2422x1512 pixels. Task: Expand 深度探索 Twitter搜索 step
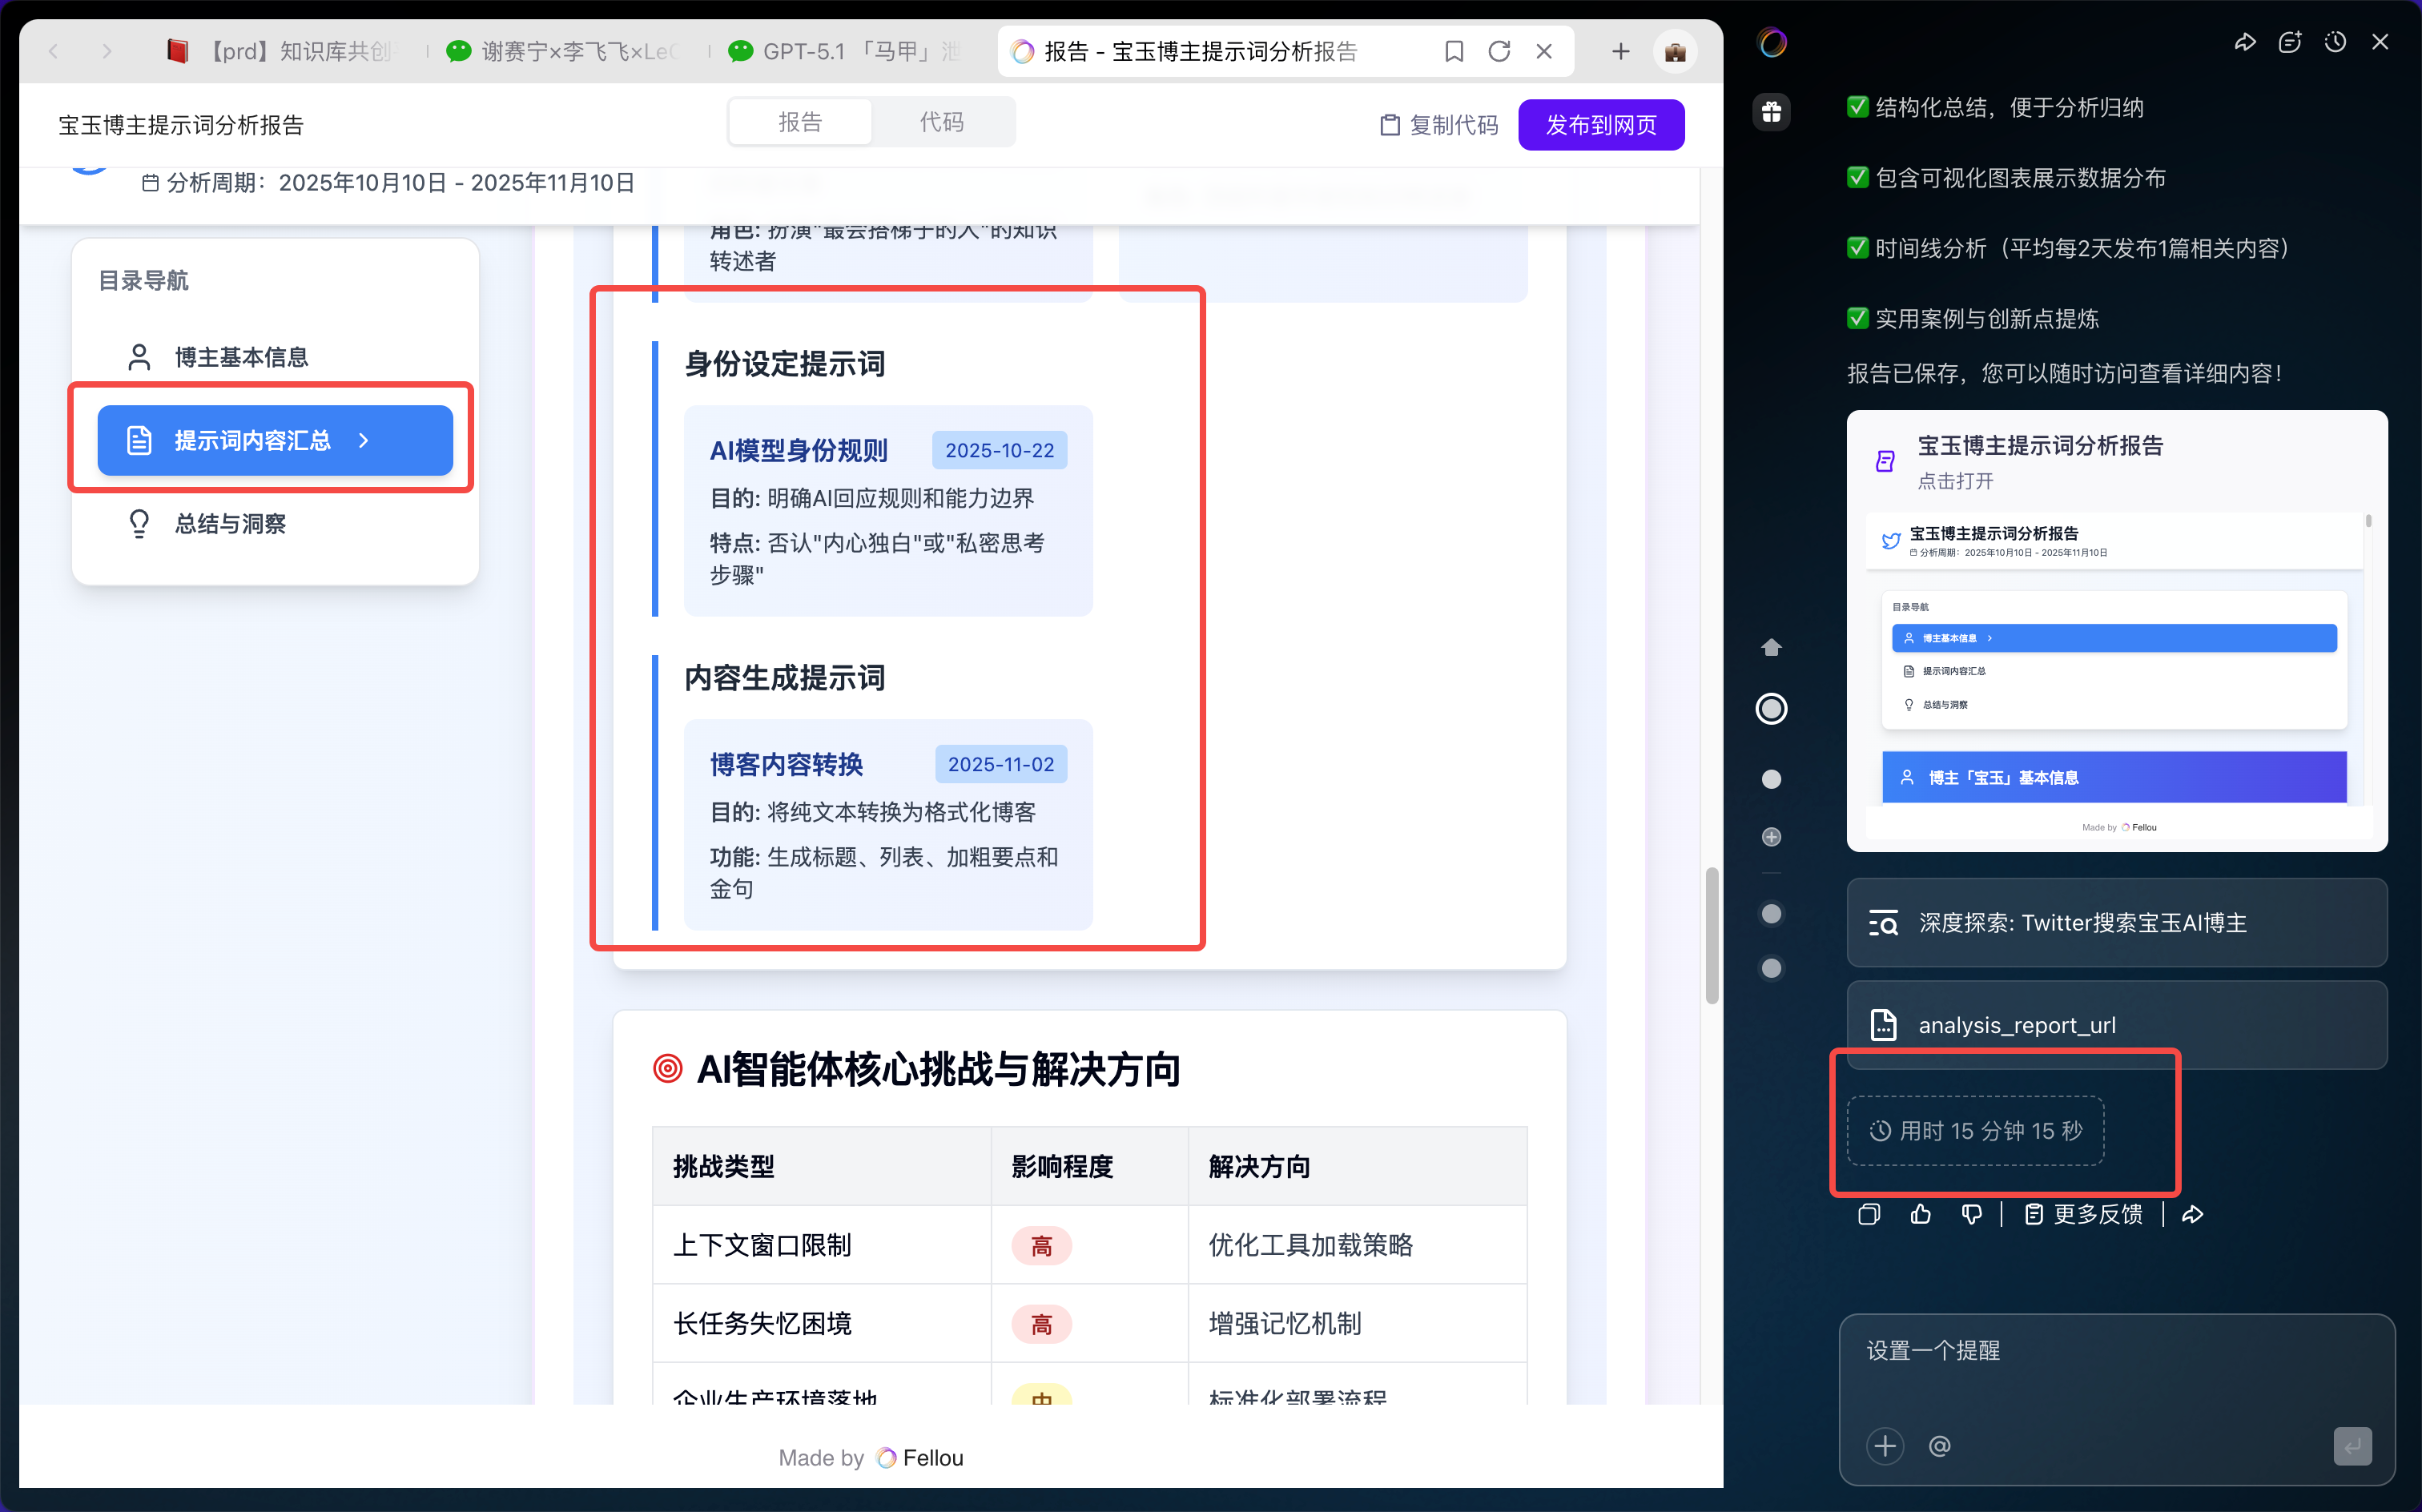2116,923
